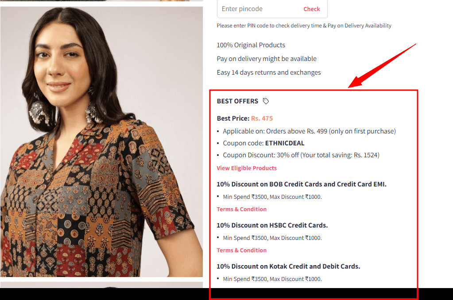
Task: Focus the Enter pincode field
Action: [272, 9]
